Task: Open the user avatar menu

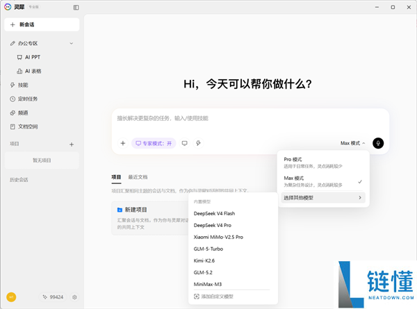Action: (x=11, y=297)
